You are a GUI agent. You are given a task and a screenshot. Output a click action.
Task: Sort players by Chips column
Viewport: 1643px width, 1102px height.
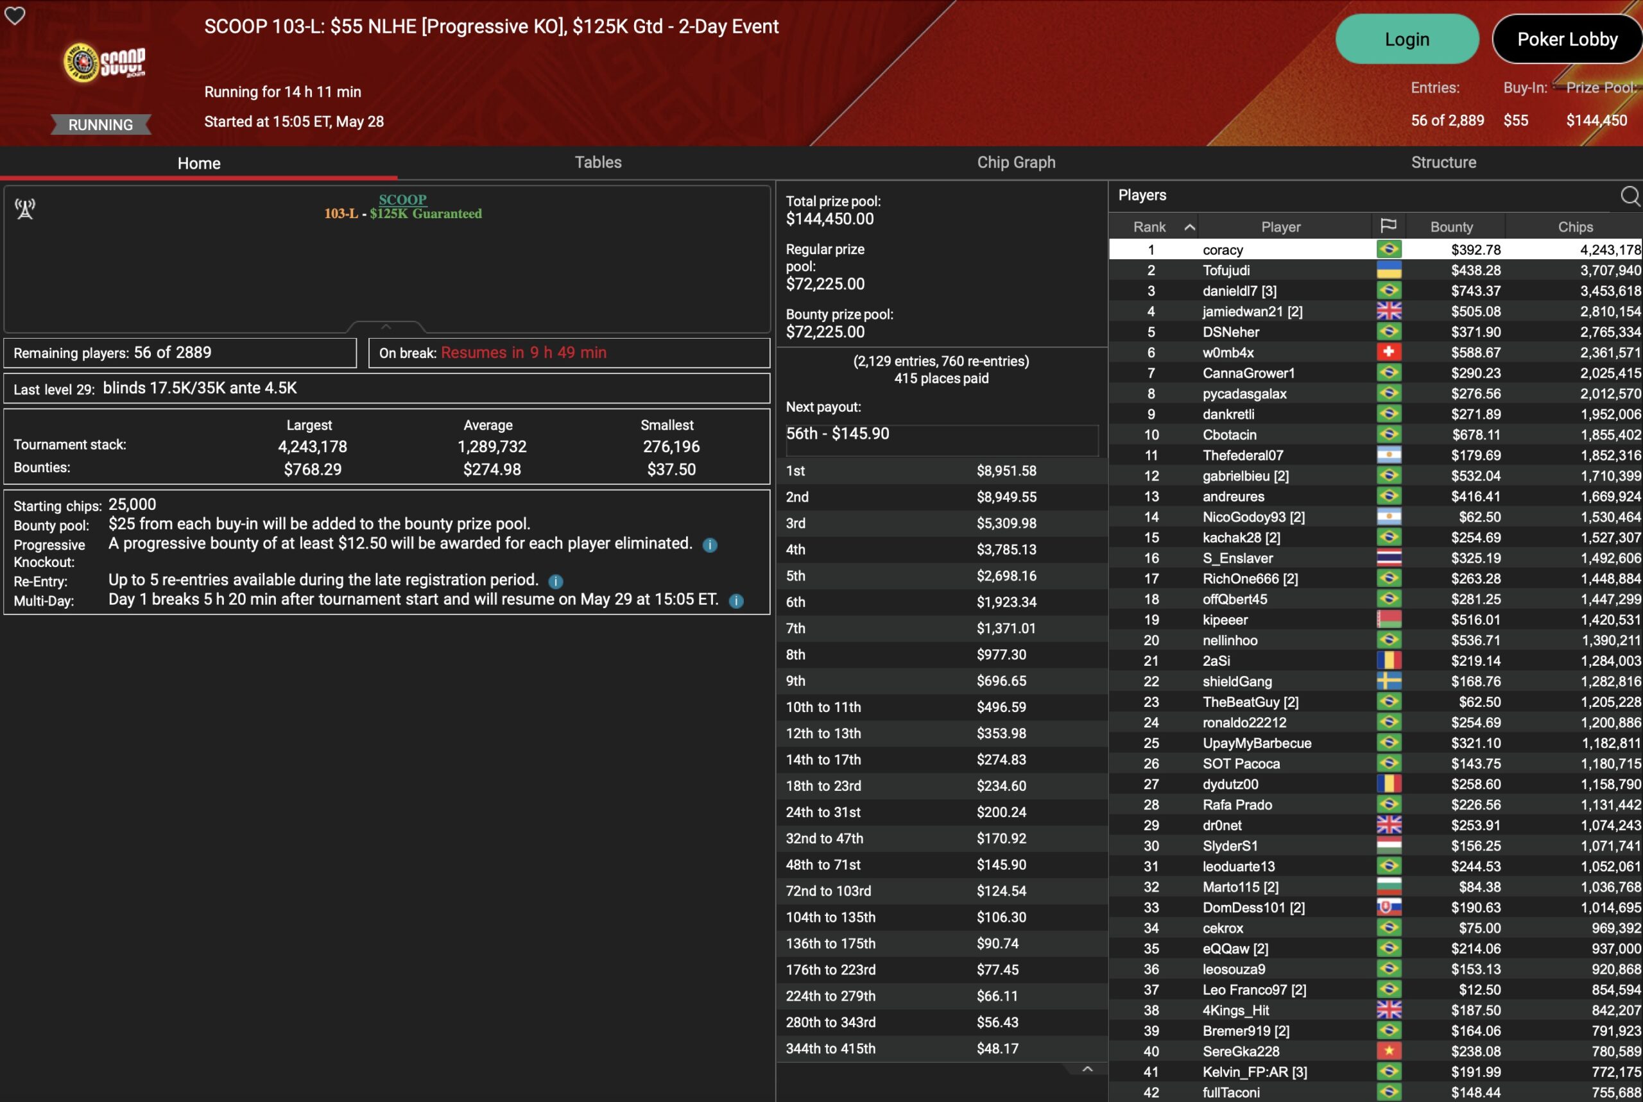click(1575, 227)
